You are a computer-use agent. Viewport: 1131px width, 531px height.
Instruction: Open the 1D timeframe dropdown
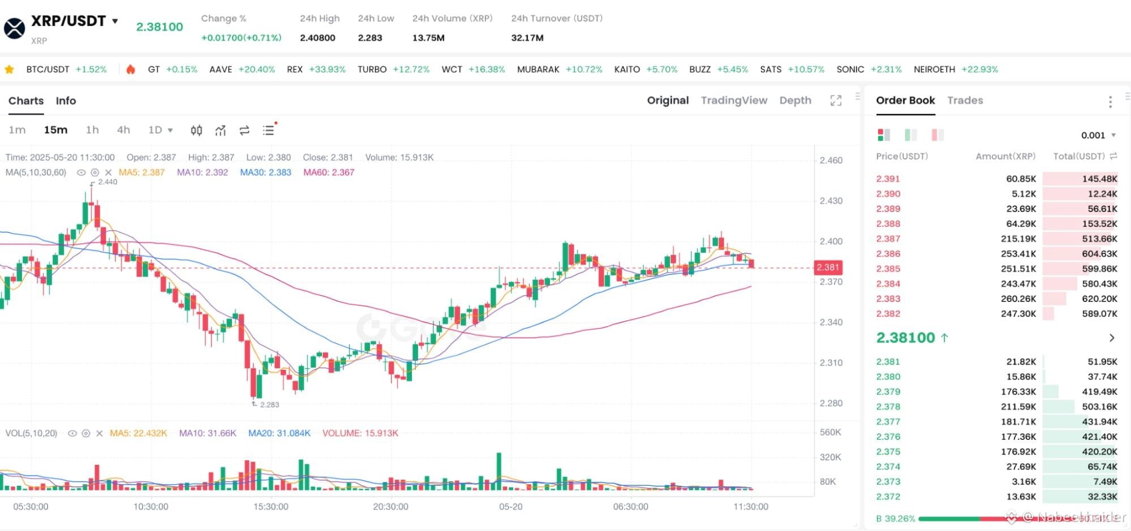click(160, 130)
